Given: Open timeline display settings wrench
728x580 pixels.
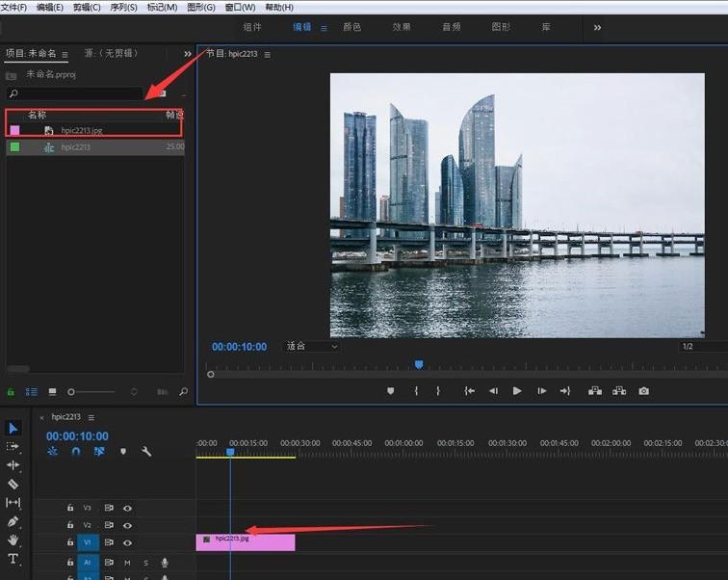Looking at the screenshot, I should tap(146, 451).
